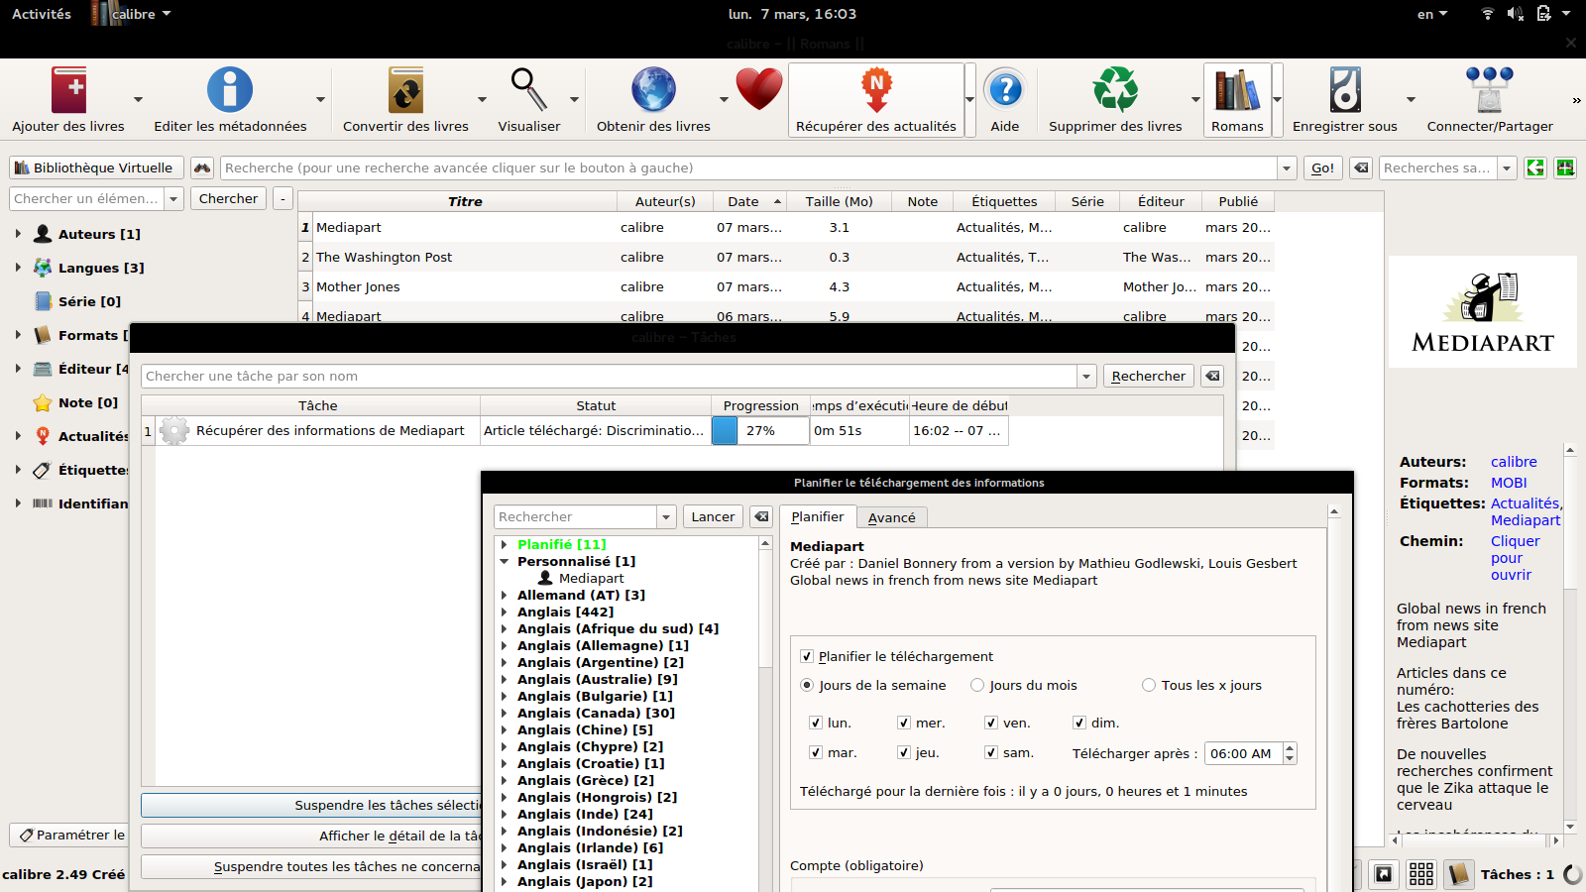Click the Mediapart task progress bar at 27%

760,431
